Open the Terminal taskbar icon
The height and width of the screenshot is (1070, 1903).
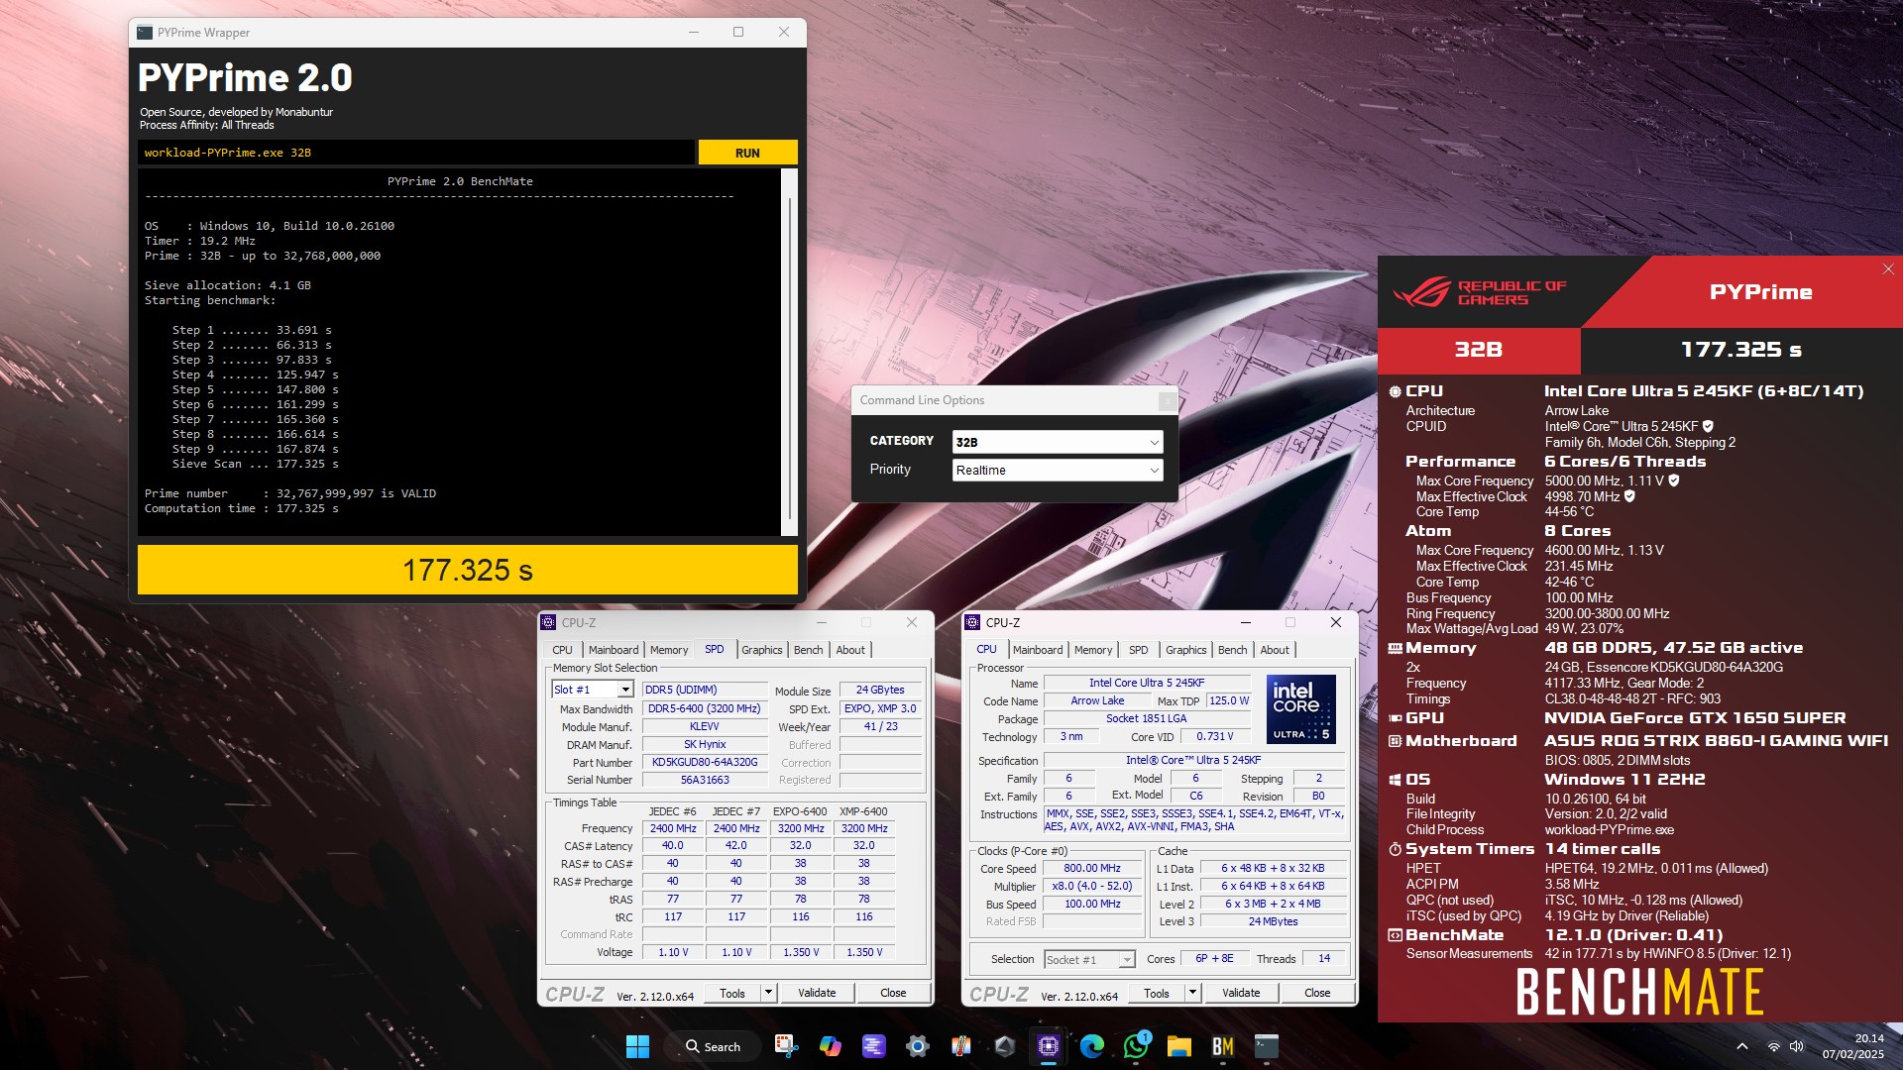click(1267, 1046)
